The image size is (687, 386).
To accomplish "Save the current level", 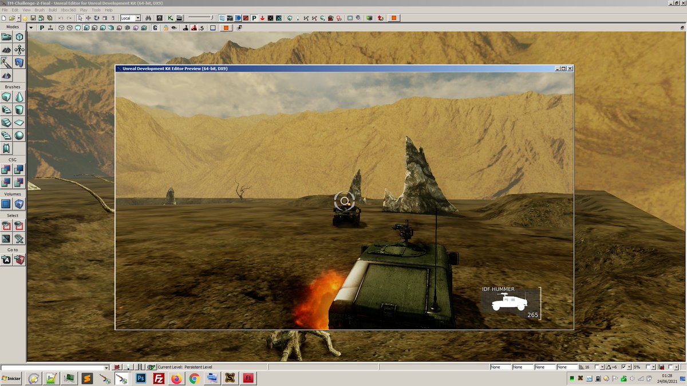I will 33,18.
